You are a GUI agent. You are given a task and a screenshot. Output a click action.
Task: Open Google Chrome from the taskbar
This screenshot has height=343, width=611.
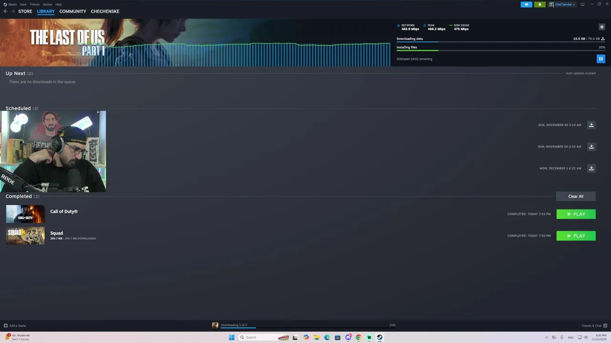(x=358, y=337)
